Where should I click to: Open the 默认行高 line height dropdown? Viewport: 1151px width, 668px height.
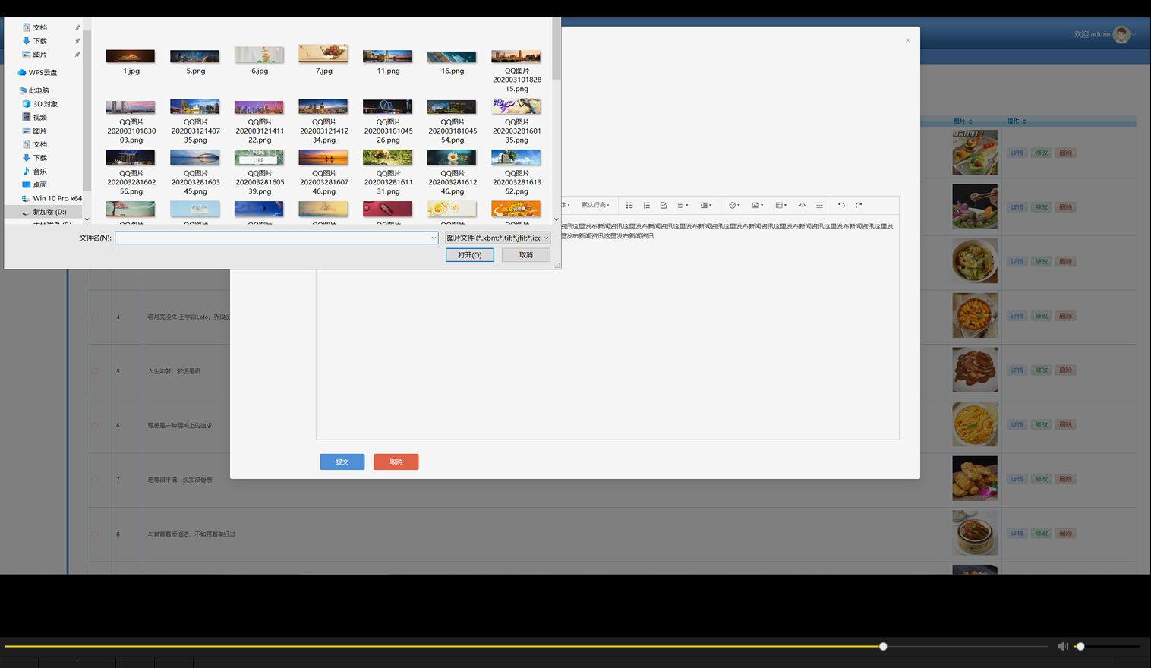[x=595, y=206]
